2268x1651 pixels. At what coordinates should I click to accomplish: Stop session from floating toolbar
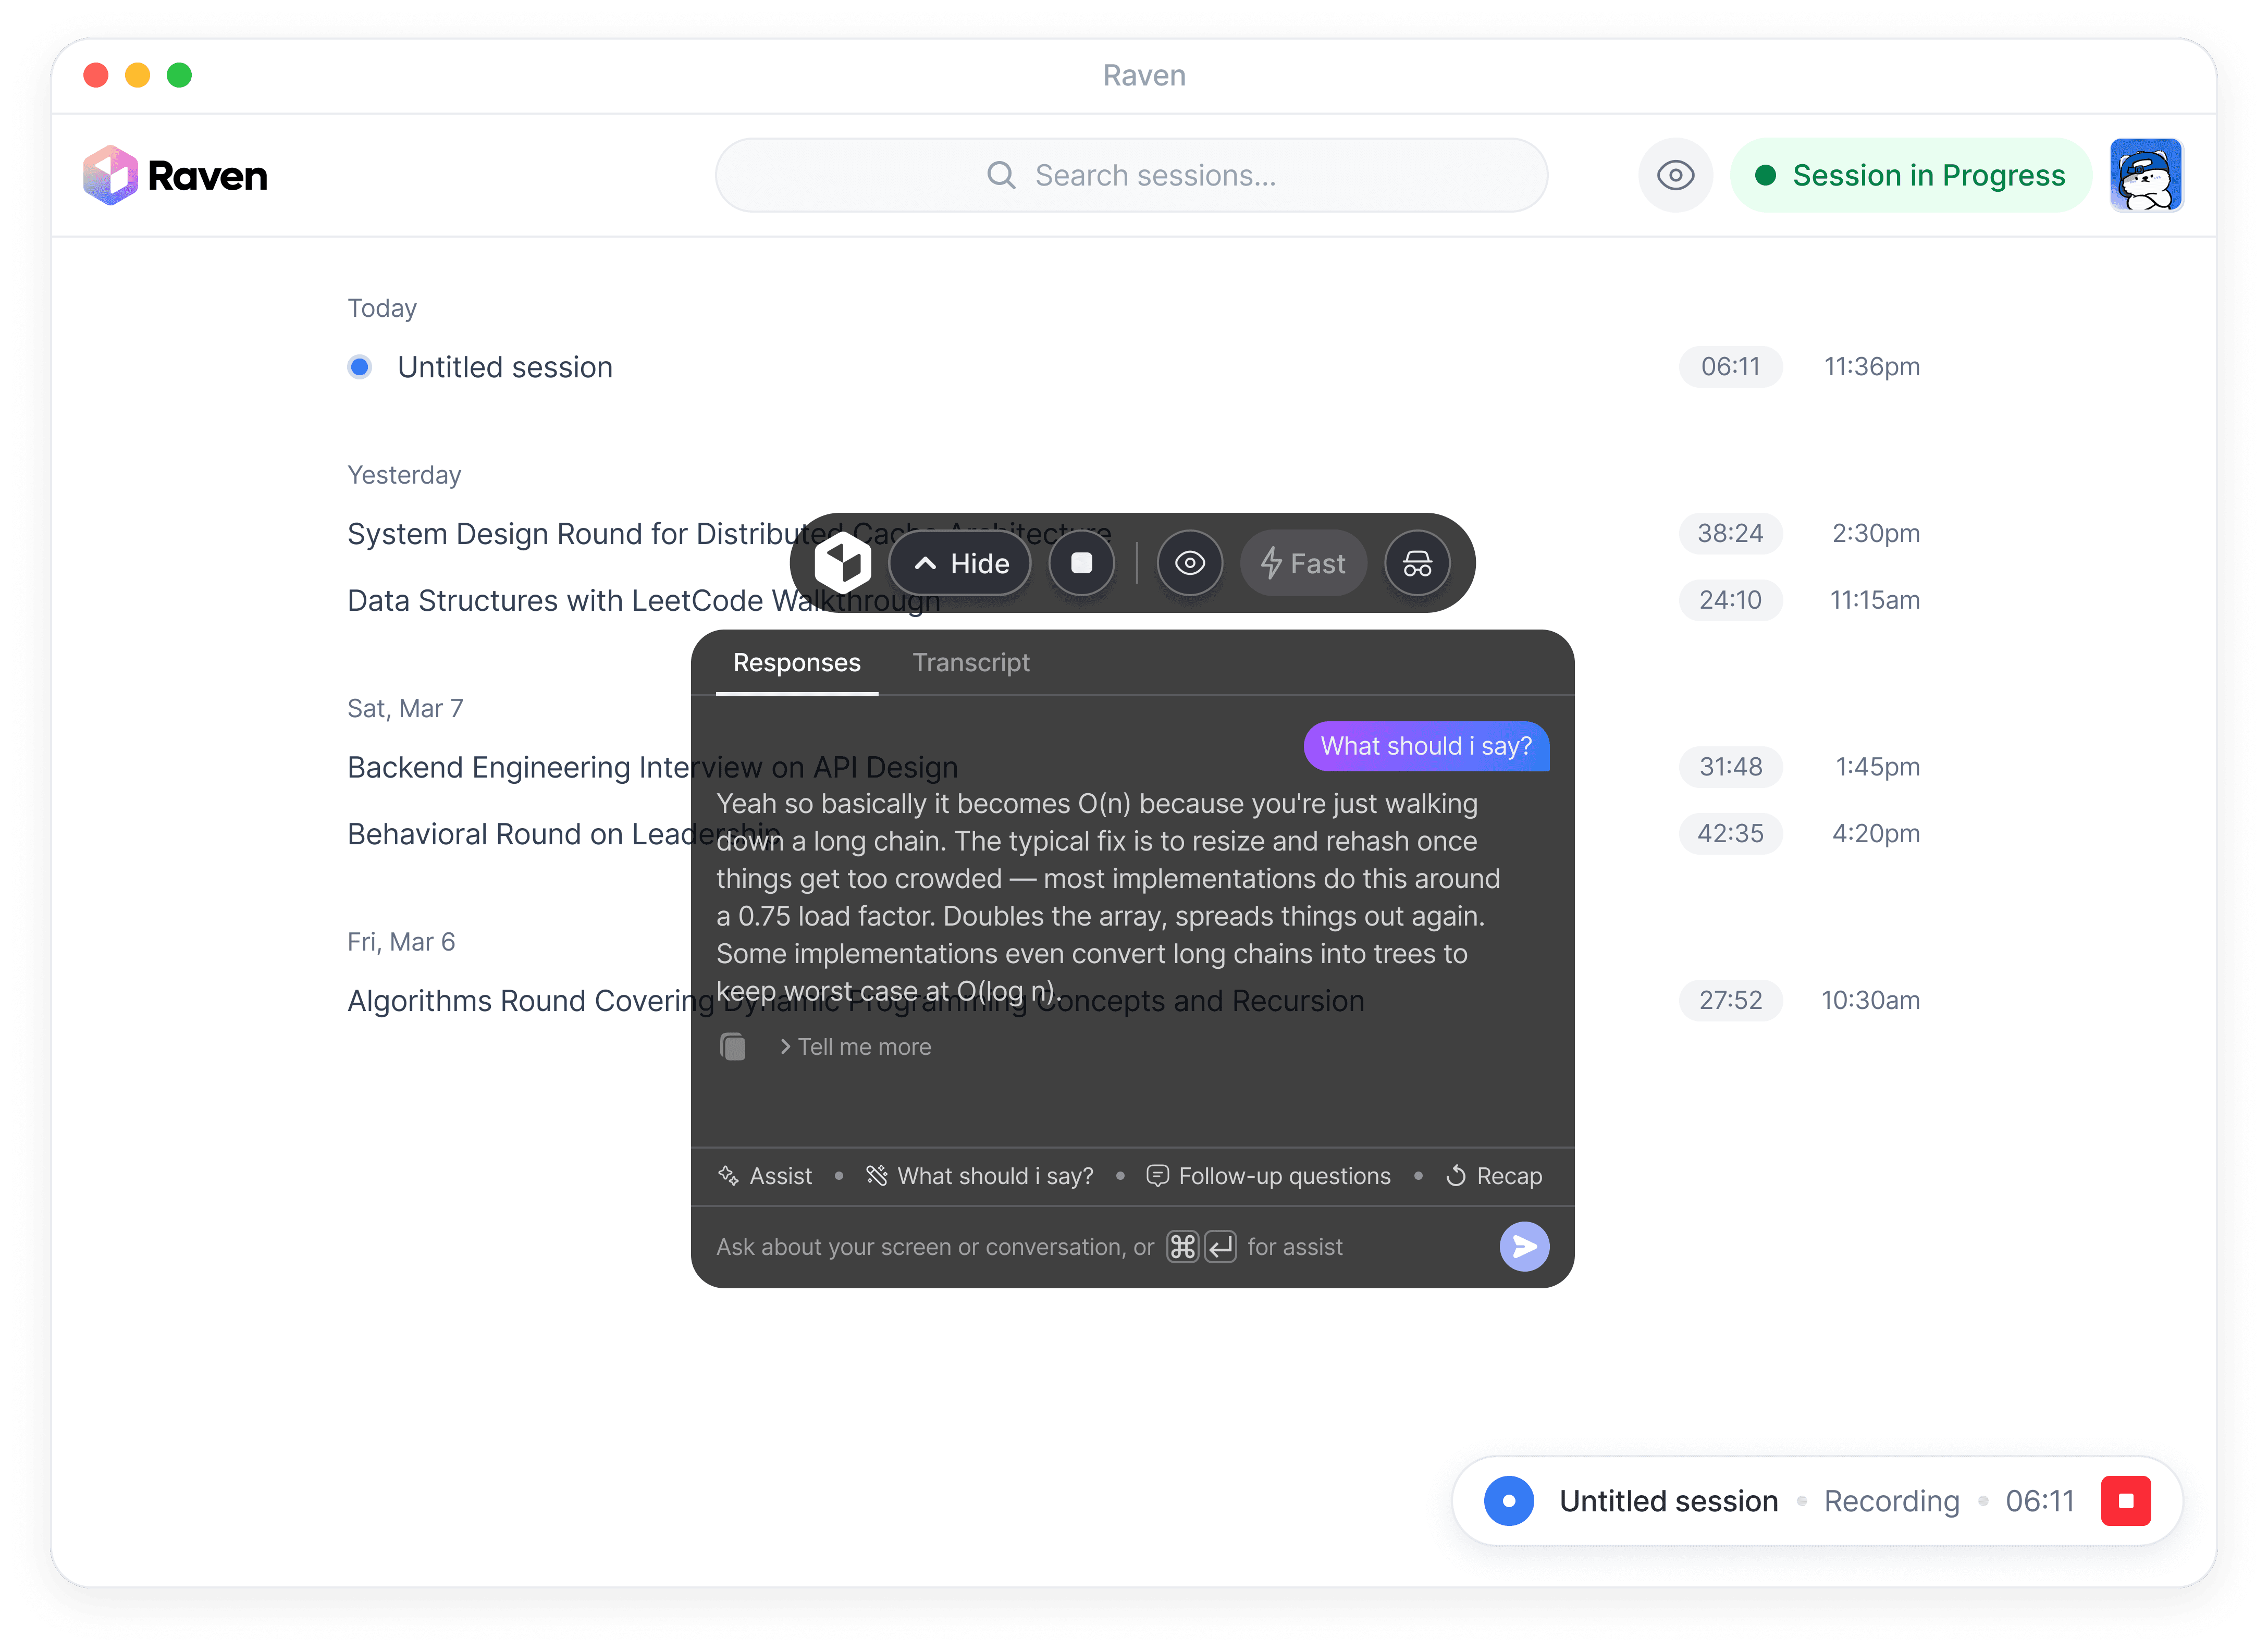tap(1081, 563)
